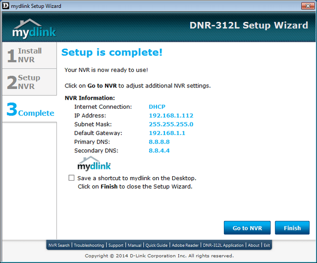Click the Go to NVR button

pos(247,228)
